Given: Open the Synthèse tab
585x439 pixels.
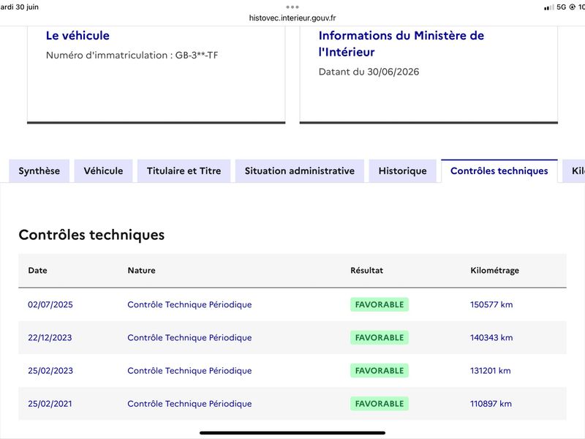Looking at the screenshot, I should point(39,171).
